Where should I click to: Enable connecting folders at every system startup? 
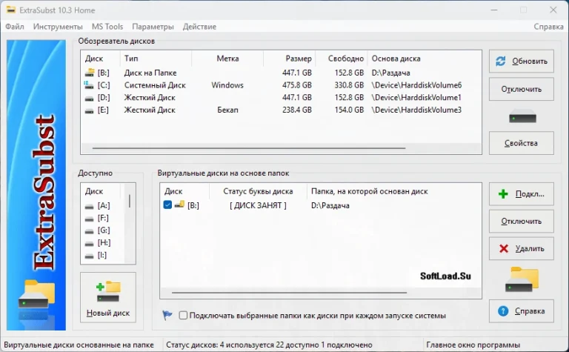click(183, 316)
